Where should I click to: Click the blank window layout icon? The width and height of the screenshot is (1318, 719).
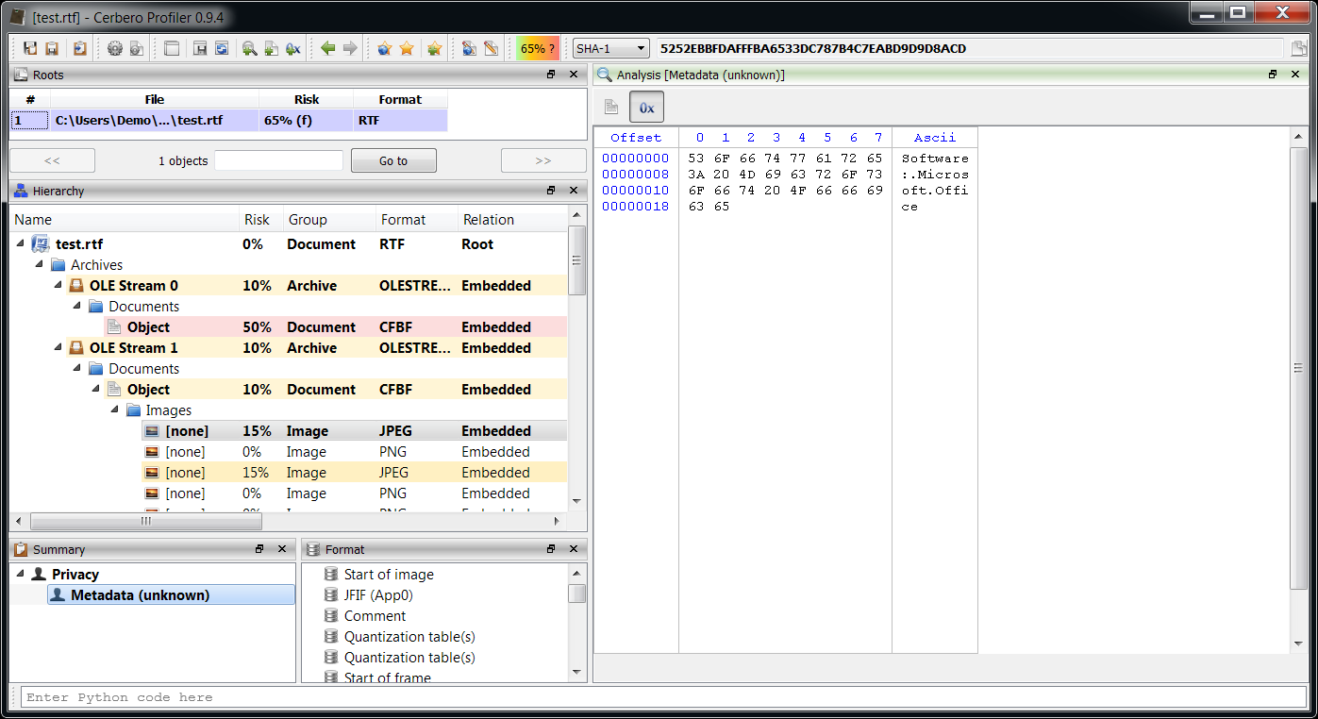171,48
